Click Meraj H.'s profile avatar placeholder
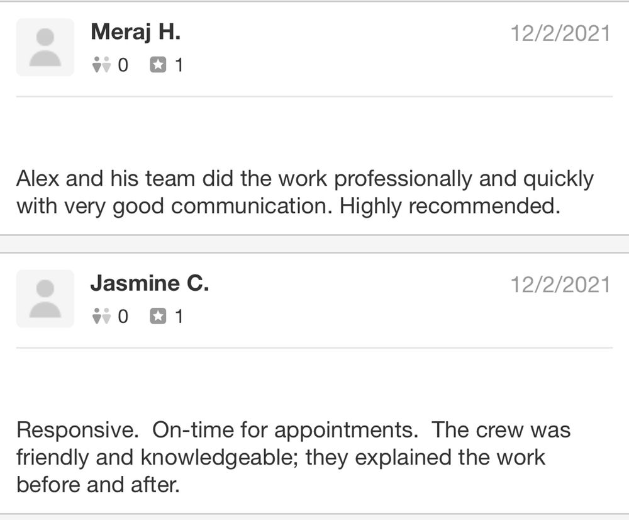The image size is (629, 520). [x=45, y=47]
